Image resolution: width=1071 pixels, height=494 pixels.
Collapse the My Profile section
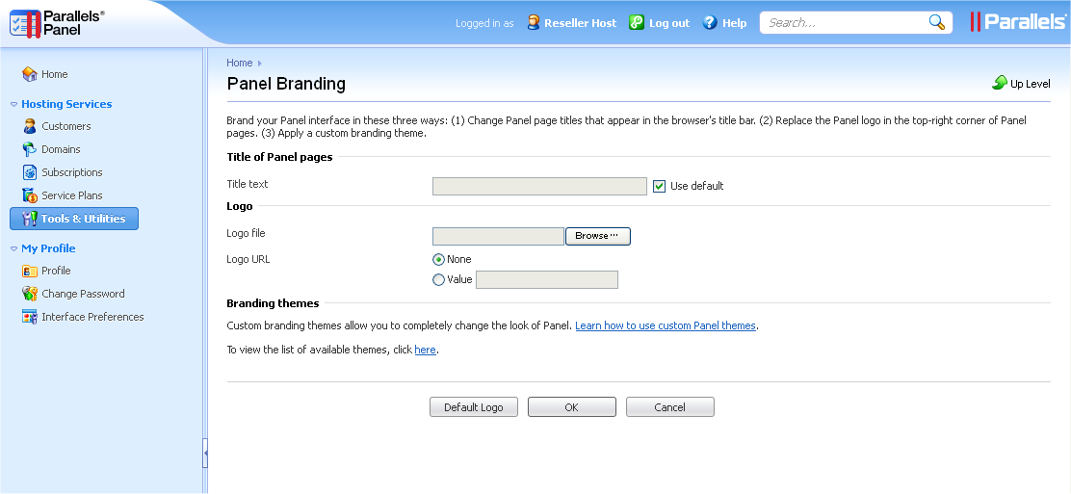[13, 248]
